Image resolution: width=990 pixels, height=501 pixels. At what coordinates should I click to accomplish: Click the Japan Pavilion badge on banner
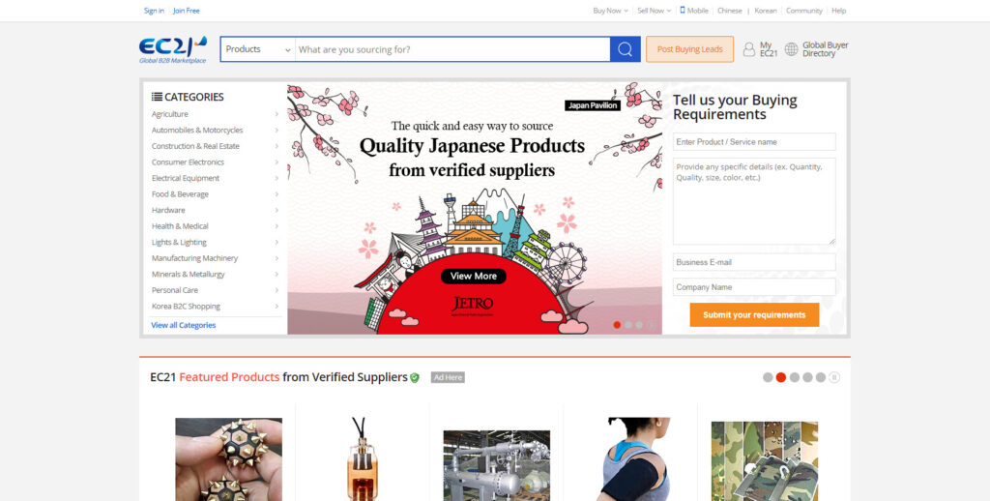pos(593,105)
